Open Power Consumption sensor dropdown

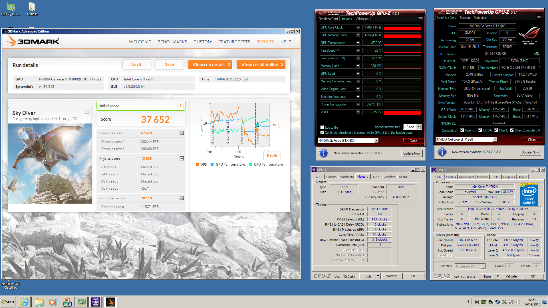point(358,104)
